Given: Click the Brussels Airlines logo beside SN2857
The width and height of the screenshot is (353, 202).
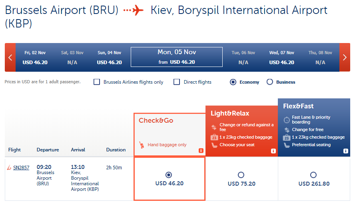Looking at the screenshot, I should click(x=9, y=168).
